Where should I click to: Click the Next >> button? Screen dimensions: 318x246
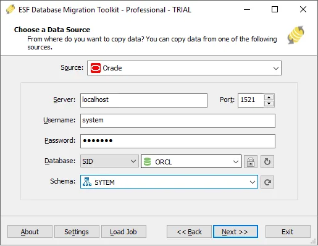tap(235, 232)
